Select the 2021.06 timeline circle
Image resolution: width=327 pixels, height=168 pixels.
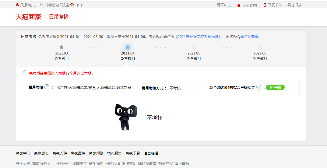coord(260,47)
